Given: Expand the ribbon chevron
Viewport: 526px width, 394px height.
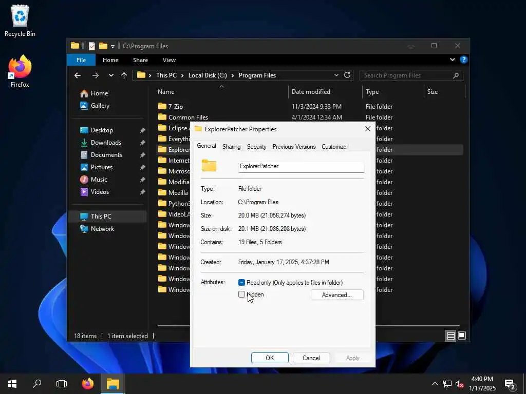Looking at the screenshot, I should (x=453, y=60).
